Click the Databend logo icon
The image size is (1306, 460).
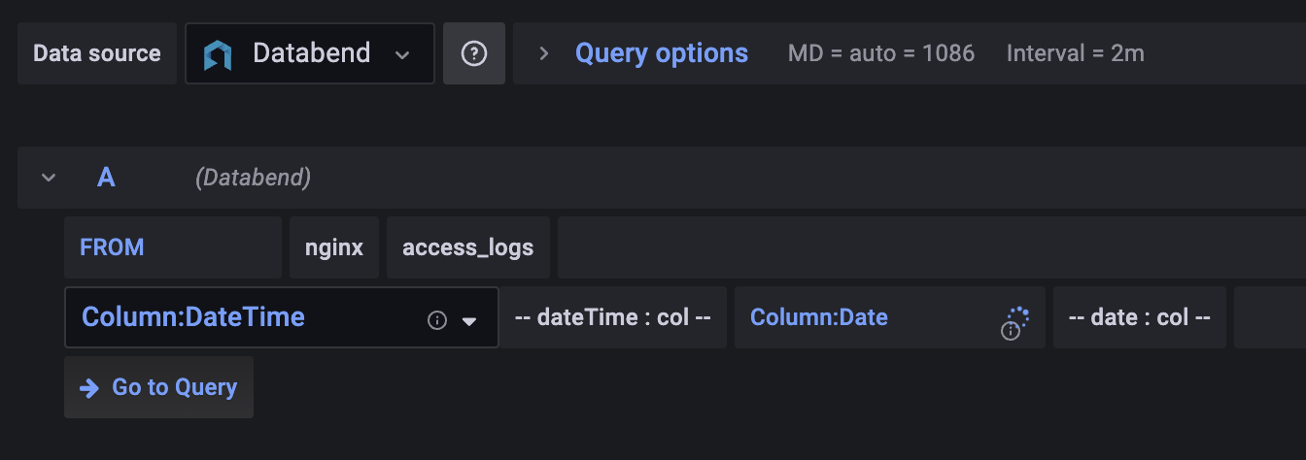pos(218,54)
